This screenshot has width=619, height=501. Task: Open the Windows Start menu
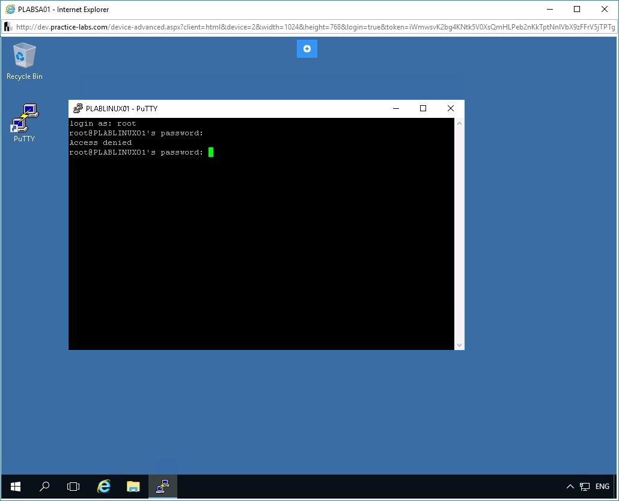click(16, 487)
